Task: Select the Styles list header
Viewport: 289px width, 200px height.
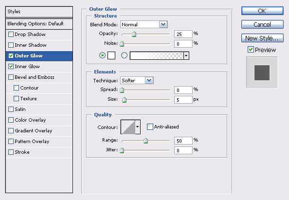Action: (39, 12)
